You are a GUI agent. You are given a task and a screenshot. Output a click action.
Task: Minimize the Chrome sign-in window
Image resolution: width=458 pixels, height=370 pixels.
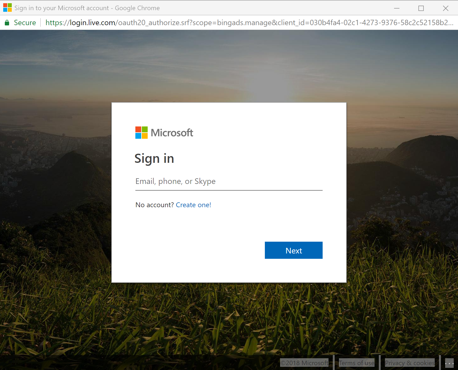coord(396,8)
